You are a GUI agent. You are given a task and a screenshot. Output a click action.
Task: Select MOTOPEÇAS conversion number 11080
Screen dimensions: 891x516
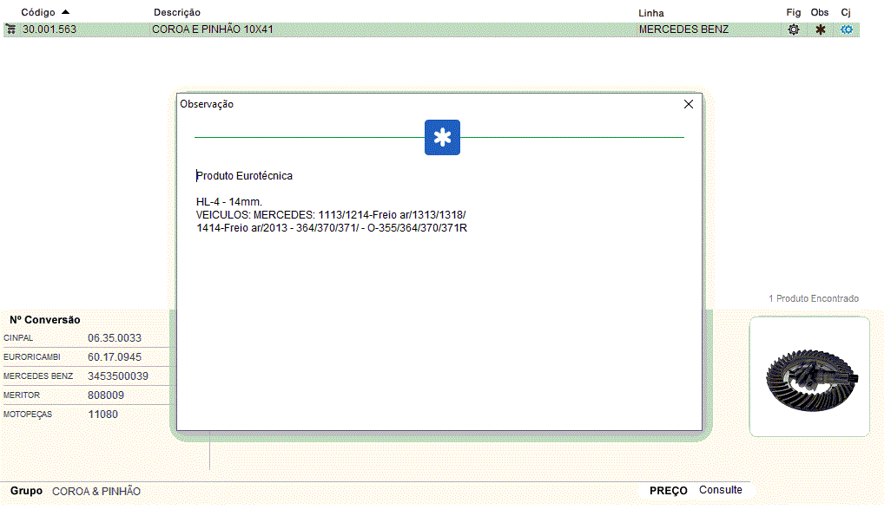102,415
